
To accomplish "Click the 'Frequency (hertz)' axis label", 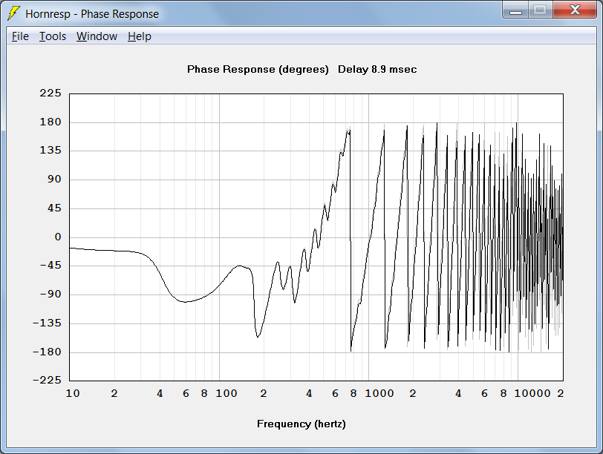I will (301, 424).
